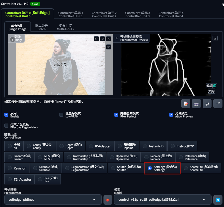Refresh the model list
224x207 pixels.
[218, 200]
